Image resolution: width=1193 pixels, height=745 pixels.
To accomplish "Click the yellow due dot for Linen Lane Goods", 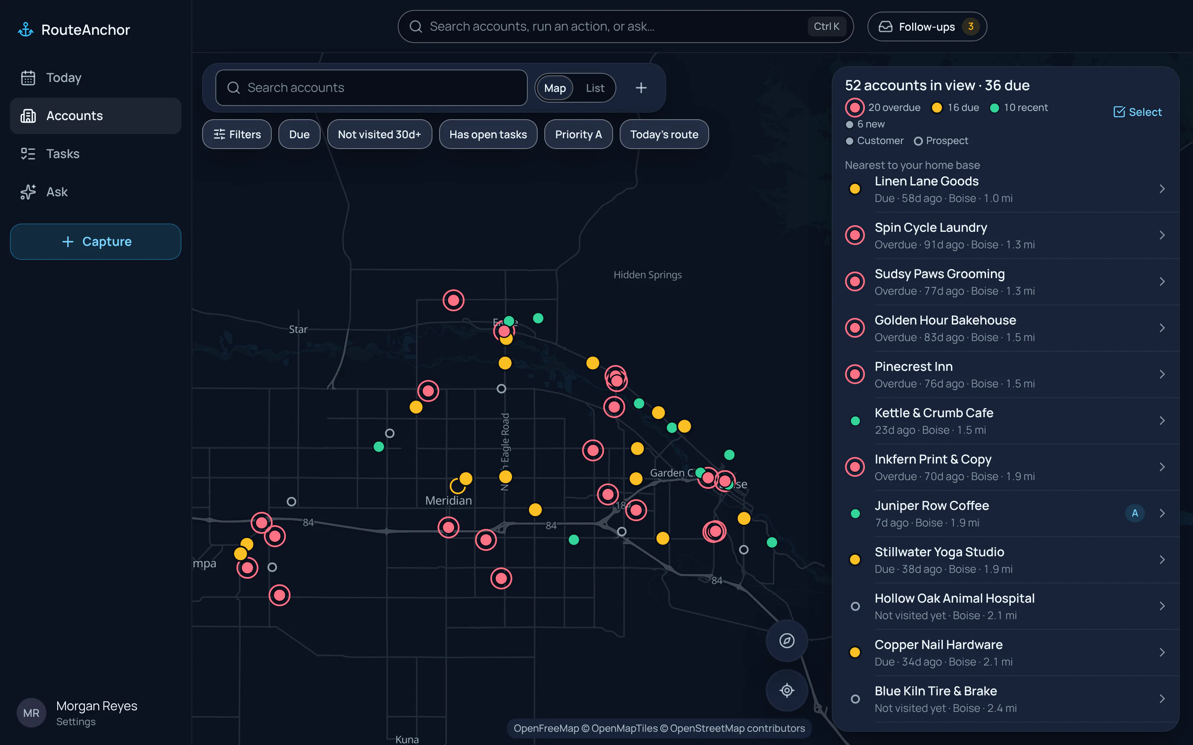I will 855,189.
